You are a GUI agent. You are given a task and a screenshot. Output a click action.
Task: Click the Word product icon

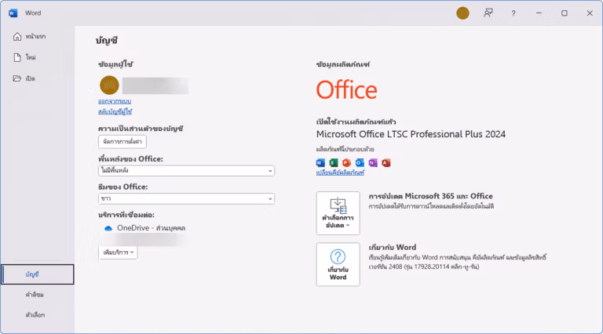tap(320, 163)
